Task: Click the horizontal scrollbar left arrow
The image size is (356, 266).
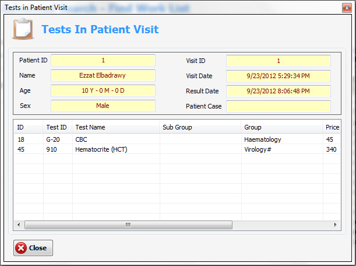Action: 19,225
